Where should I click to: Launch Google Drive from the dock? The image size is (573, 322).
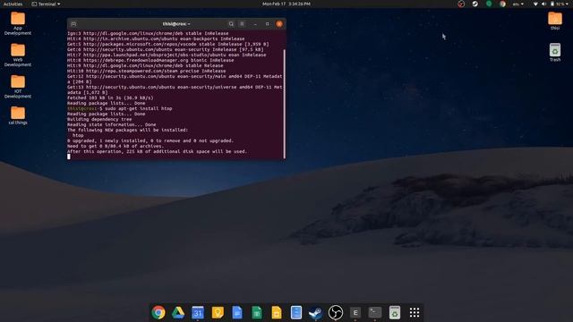(x=178, y=312)
